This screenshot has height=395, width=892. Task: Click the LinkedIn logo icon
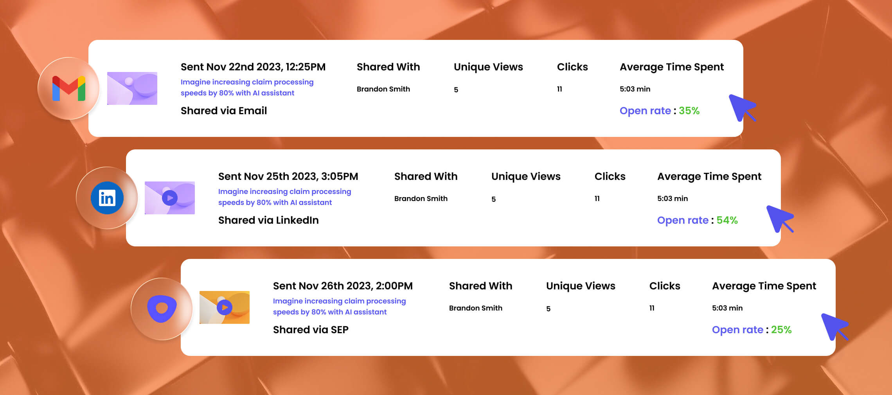tap(107, 198)
